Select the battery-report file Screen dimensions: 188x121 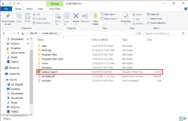click(x=100, y=72)
